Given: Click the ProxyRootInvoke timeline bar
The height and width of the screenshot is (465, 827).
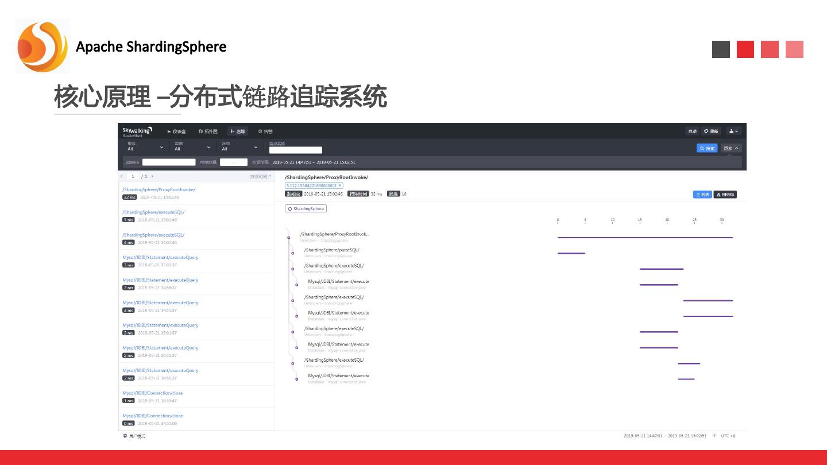Looking at the screenshot, I should (646, 237).
